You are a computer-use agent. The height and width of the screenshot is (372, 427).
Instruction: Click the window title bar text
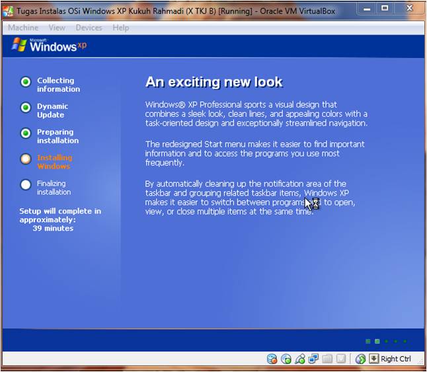click(176, 11)
